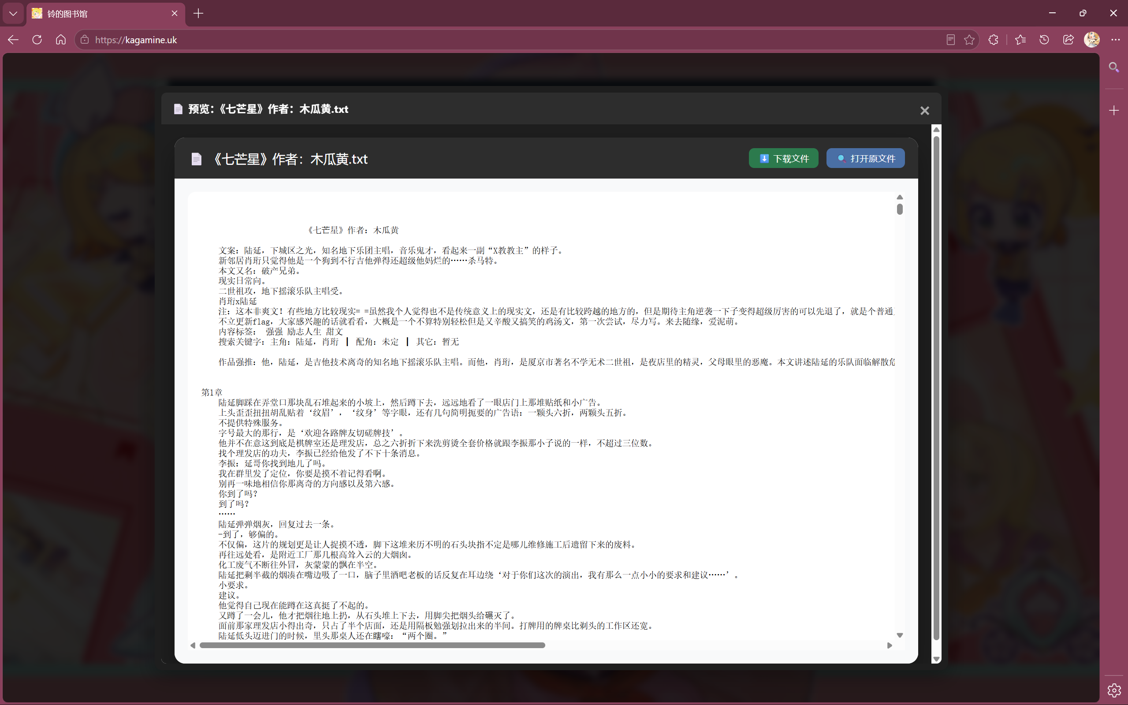Open the browser home page icon
1128x705 pixels.
click(60, 40)
